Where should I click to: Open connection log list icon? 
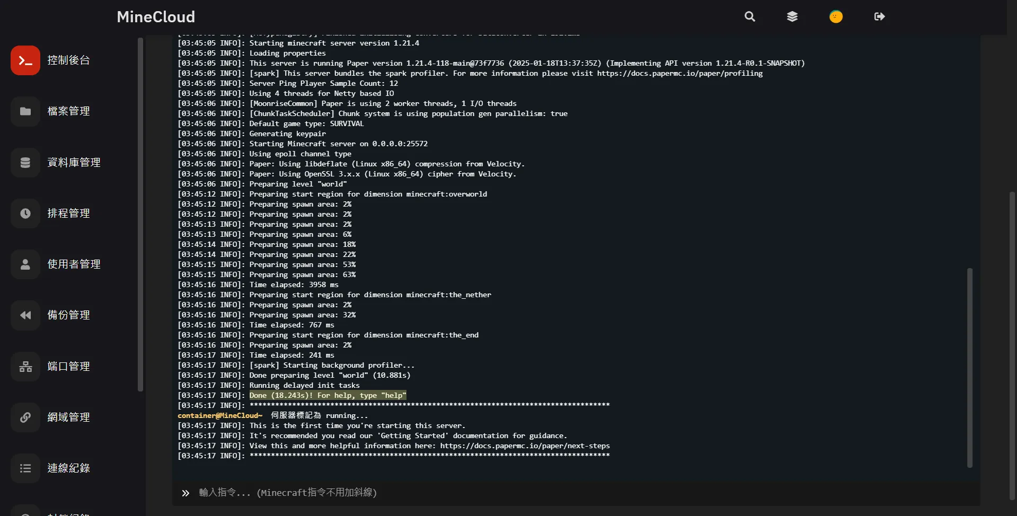tap(25, 468)
